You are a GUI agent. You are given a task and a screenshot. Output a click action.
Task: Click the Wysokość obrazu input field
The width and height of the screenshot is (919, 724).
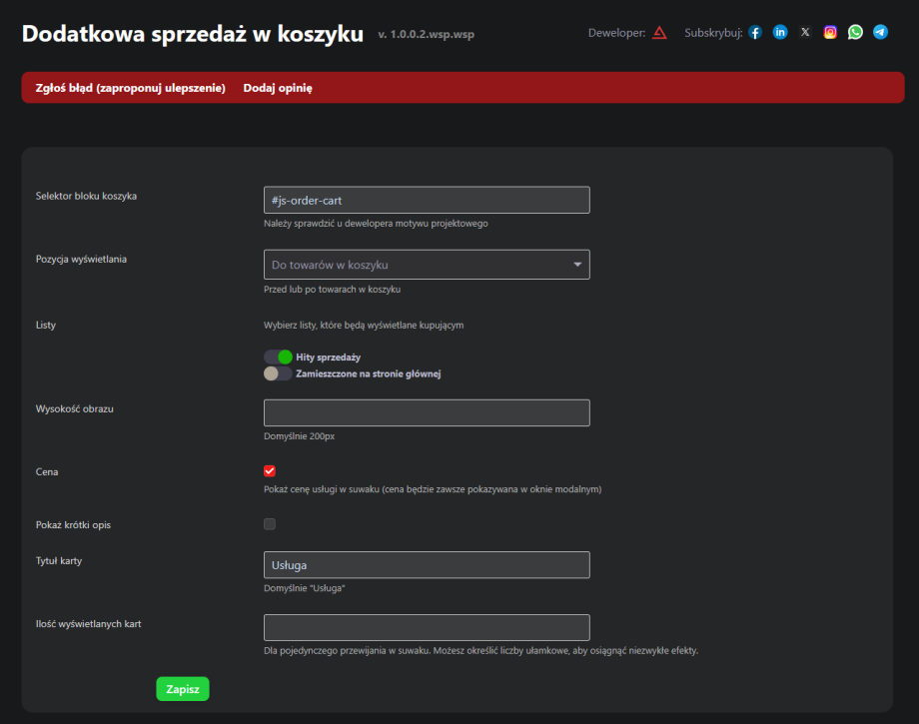tap(427, 413)
